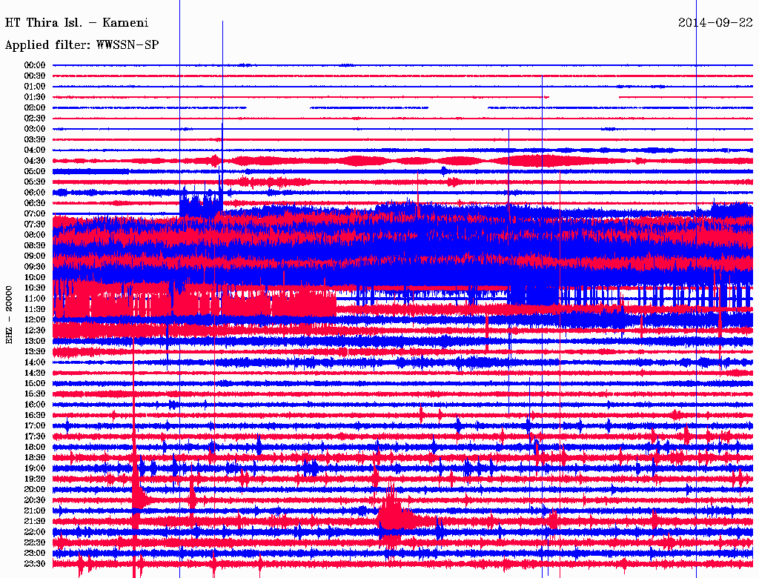Select the 11:00 time label
Viewport: 759px width, 578px height.
pos(35,298)
